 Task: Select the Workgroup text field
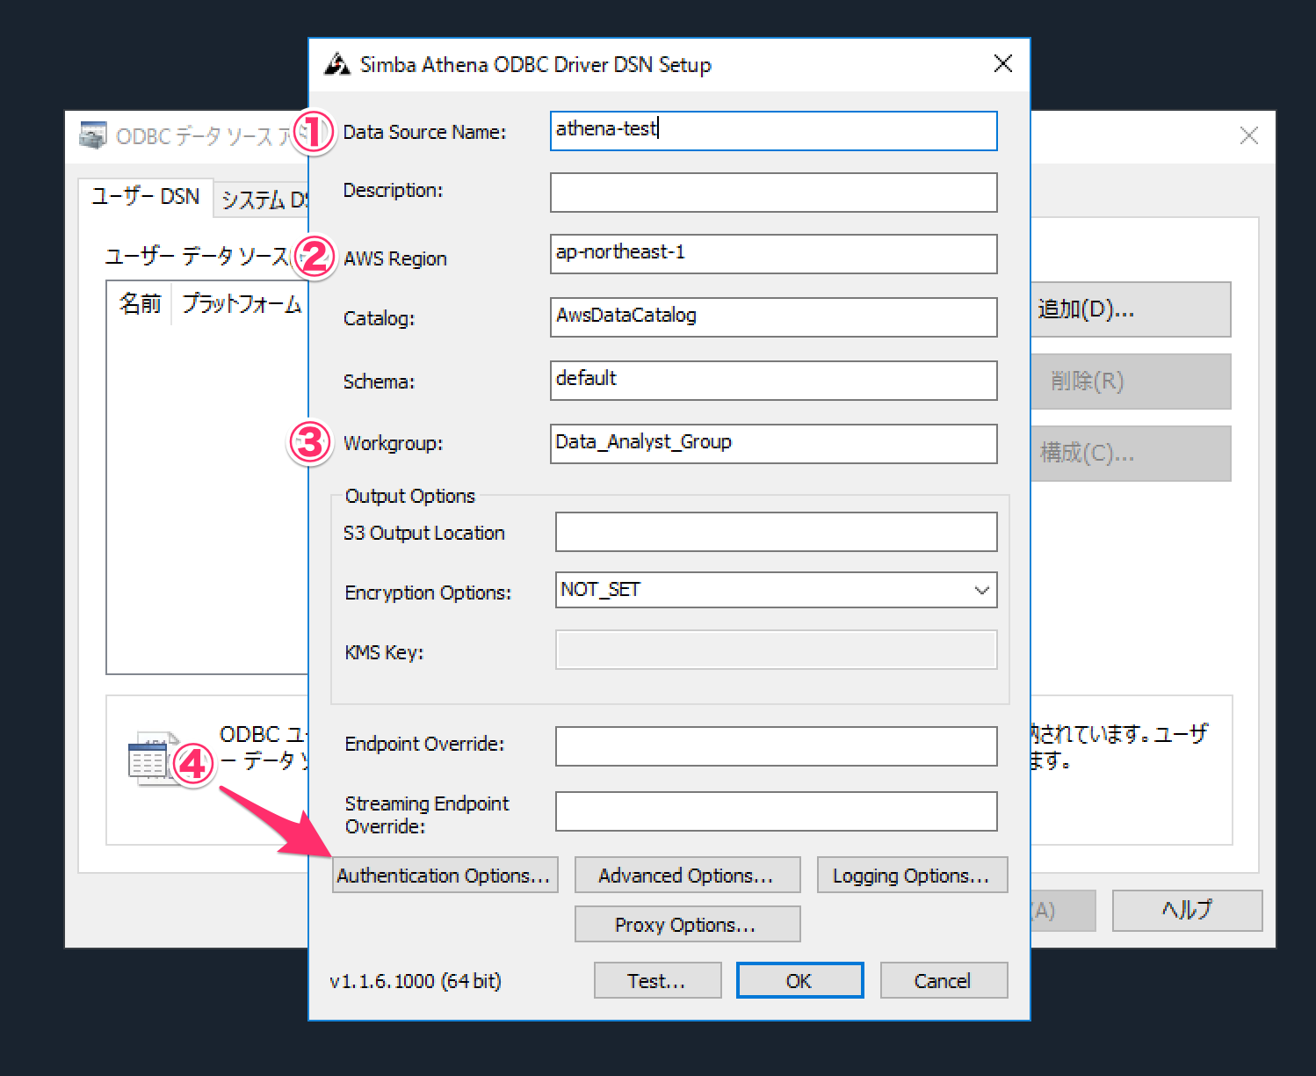click(773, 444)
